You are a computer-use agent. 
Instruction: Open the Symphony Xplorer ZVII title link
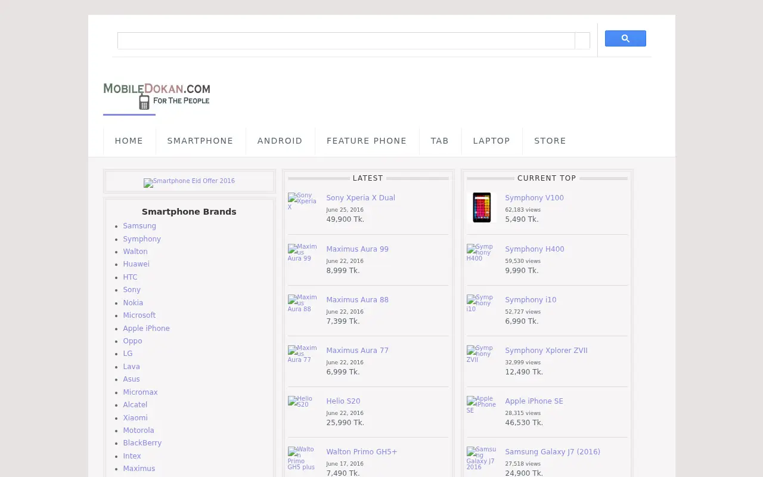pyautogui.click(x=546, y=351)
